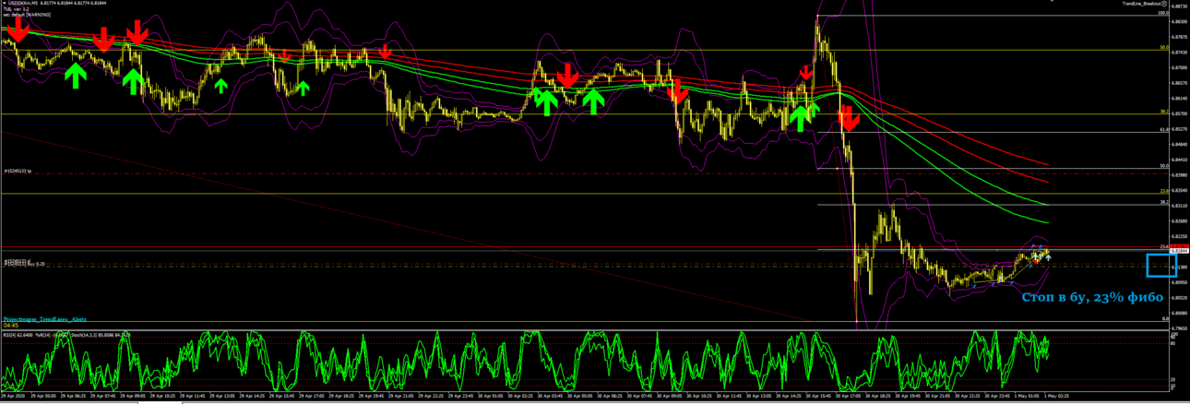
Task: Click the 'set: default [WARNING]' status text
Action: (27, 16)
